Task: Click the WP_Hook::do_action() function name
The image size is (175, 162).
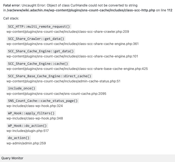Action: 28,126
